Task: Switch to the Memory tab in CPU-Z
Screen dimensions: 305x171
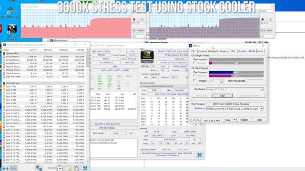Action: [x=224, y=51]
